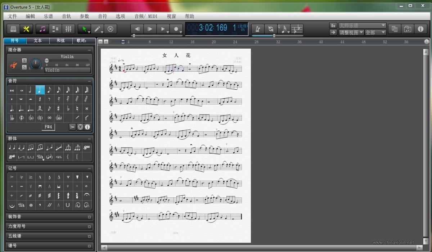Pick the 8va octave marking in 群体

pos(87,147)
